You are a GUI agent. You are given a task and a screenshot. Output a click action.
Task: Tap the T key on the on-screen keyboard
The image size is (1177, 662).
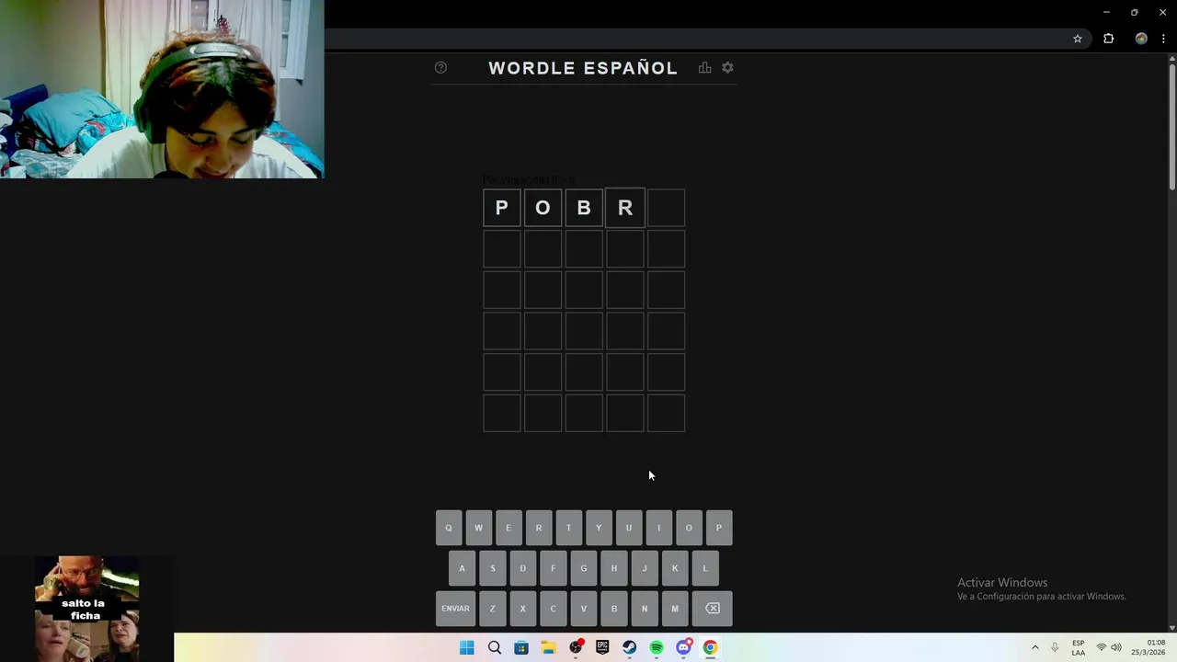568,528
